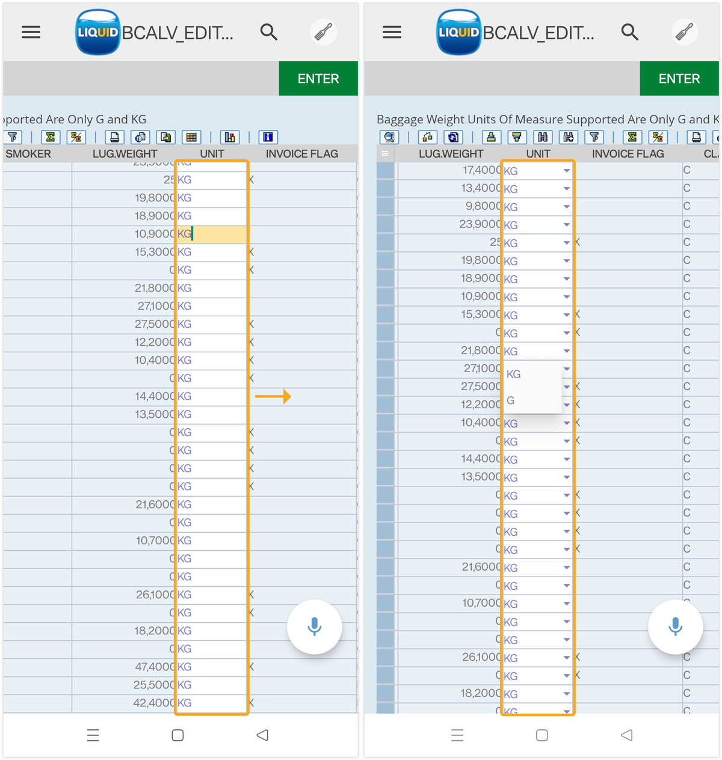Image resolution: width=722 pixels, height=760 pixels.
Task: Click the Details magnifier icon in right toolbar
Action: (389, 137)
